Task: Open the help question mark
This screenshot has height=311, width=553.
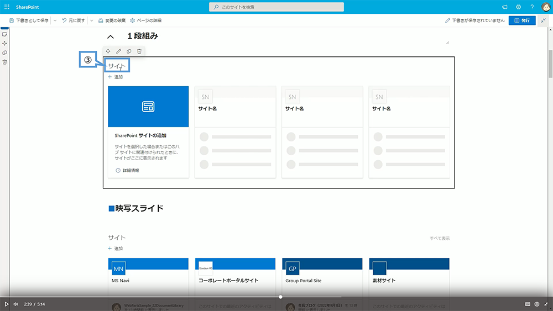Action: click(532, 7)
